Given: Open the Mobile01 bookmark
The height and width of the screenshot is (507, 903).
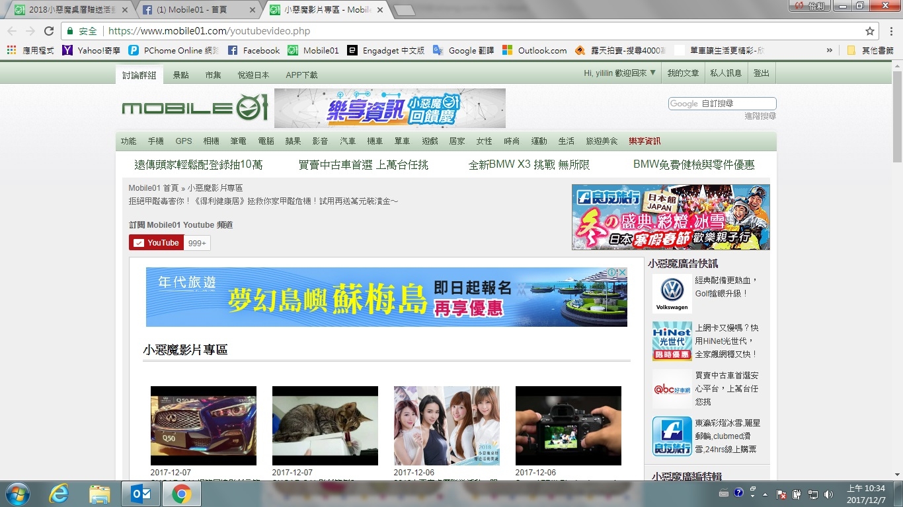Looking at the screenshot, I should (x=313, y=50).
